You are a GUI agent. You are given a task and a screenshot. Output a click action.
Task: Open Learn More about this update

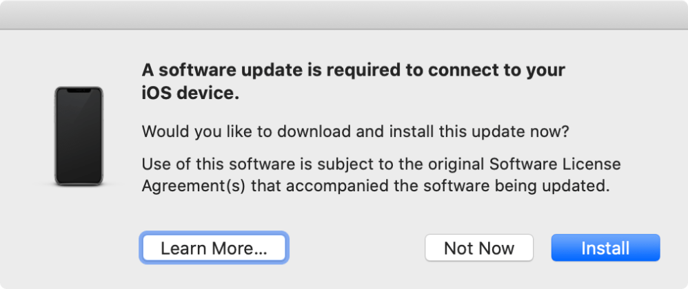214,248
